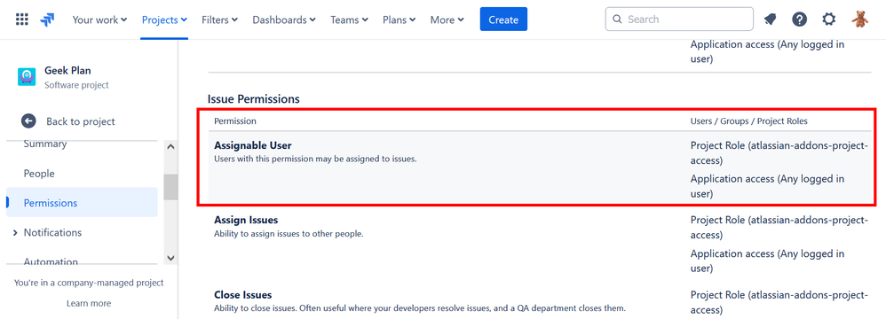
Task: Click the search magnifier icon
Action: coord(618,19)
